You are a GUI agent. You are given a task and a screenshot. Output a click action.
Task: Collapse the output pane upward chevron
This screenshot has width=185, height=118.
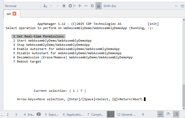(x=176, y=6)
